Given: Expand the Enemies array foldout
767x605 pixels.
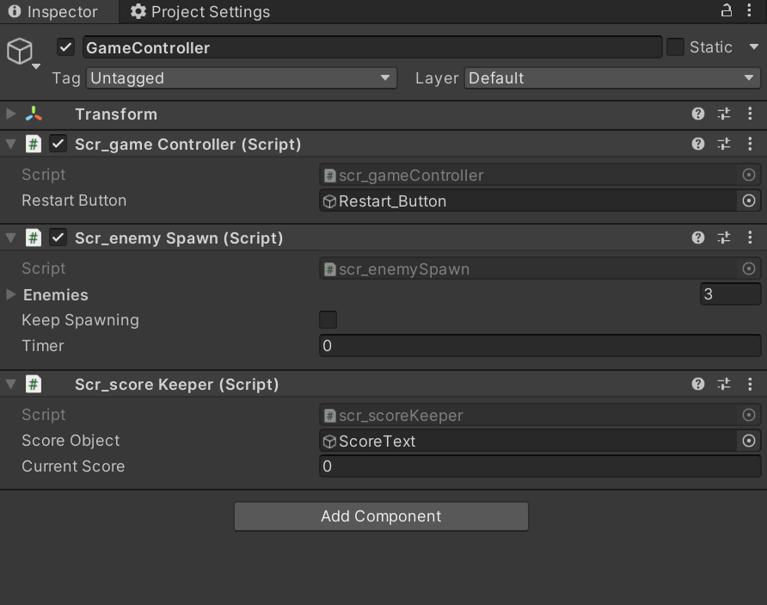Looking at the screenshot, I should click(x=11, y=295).
